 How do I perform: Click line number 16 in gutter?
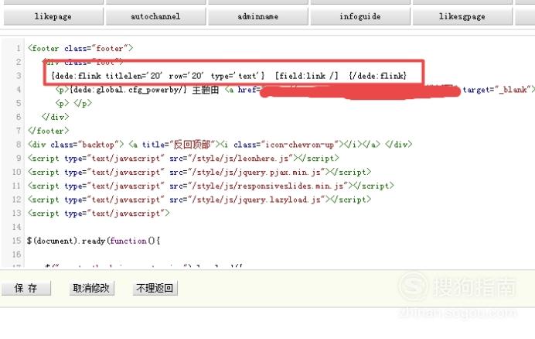point(17,254)
